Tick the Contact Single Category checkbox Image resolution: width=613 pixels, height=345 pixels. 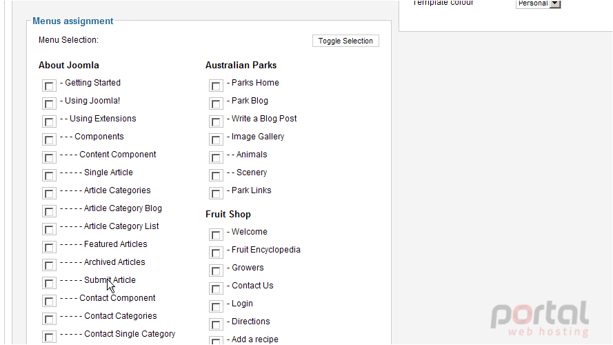[49, 337]
